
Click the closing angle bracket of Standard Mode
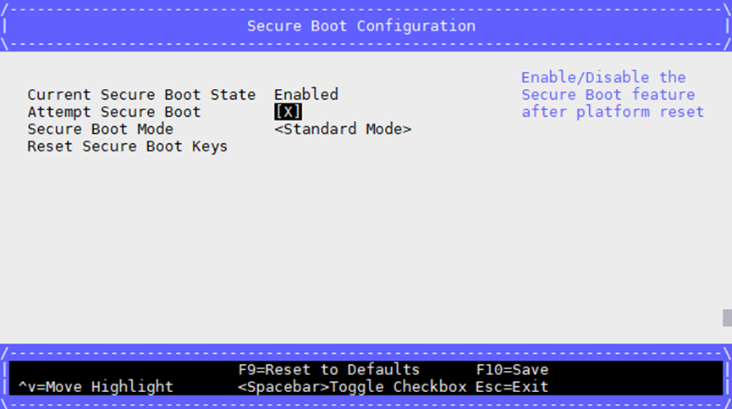pyautogui.click(x=407, y=130)
